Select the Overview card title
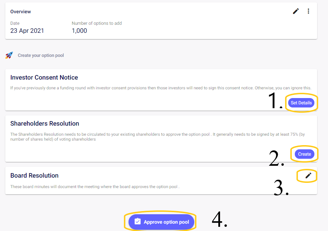The width and height of the screenshot is (328, 231). click(x=21, y=12)
